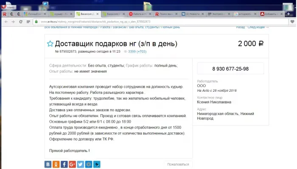Screen dimensions: 297x169
Task: Close the Google антиджоб tab
Action: click(x=255, y=14)
